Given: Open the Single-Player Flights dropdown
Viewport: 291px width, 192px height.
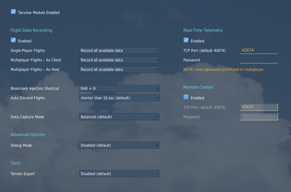Looking at the screenshot, I should (x=119, y=51).
